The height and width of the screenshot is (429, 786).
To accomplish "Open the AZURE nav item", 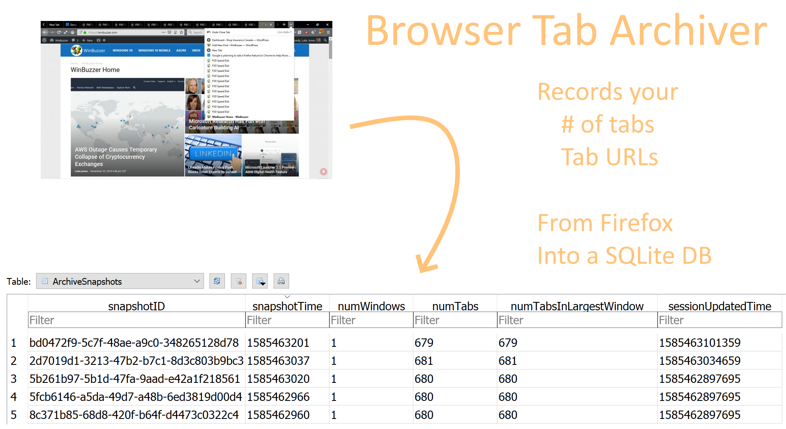I will point(181,50).
